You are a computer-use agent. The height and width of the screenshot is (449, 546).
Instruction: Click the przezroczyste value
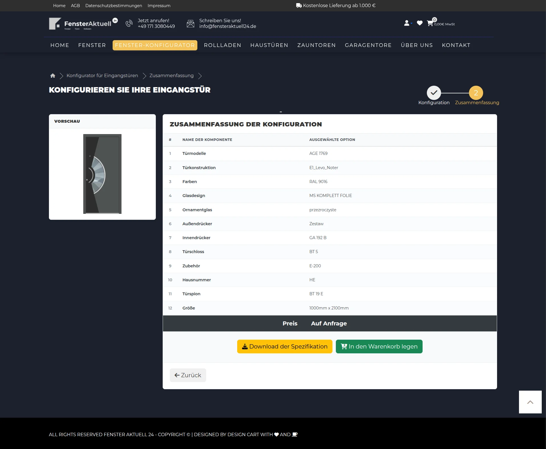point(323,210)
